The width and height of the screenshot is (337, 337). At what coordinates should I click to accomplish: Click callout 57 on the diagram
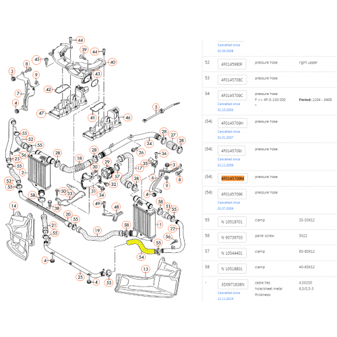click(117, 176)
